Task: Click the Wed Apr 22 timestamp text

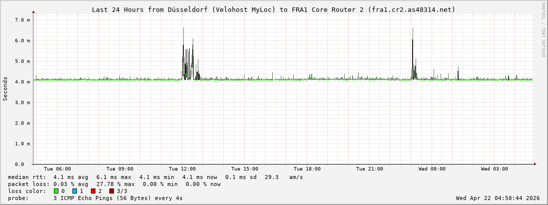Action: [x=498, y=198]
